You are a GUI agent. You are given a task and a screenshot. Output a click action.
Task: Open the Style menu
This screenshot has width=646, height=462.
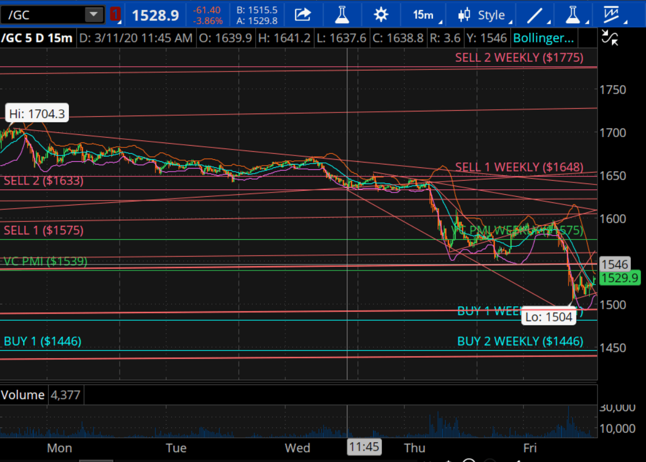click(484, 15)
